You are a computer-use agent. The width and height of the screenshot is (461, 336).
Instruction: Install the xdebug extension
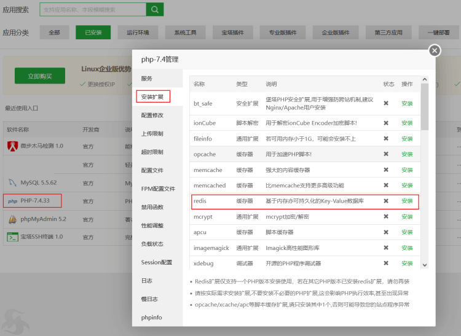tap(407, 263)
